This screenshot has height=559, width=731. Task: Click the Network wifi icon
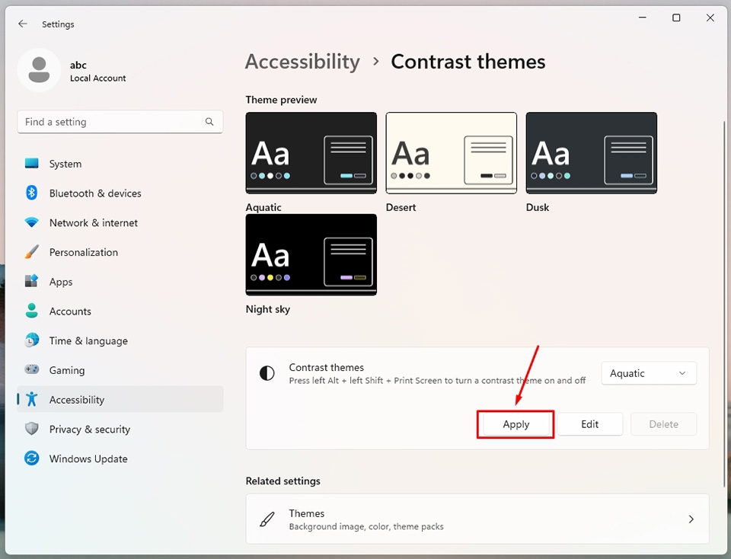tap(32, 222)
